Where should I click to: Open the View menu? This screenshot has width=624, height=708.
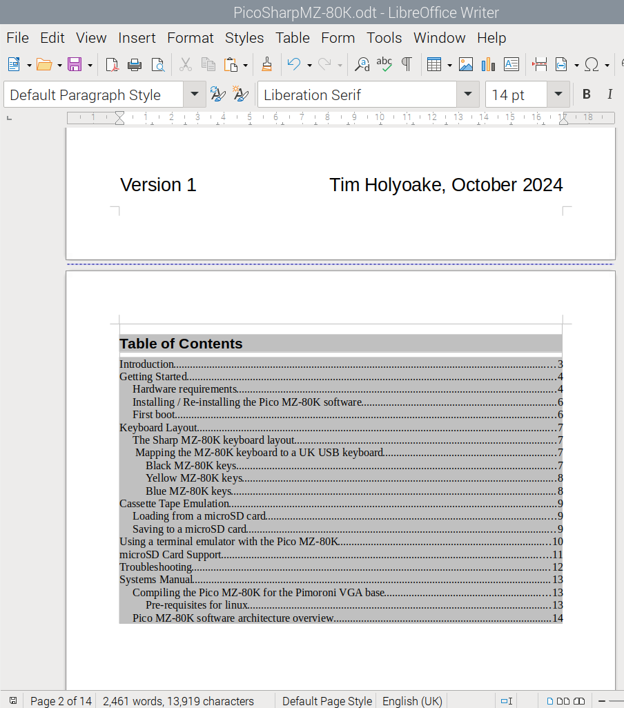point(91,38)
